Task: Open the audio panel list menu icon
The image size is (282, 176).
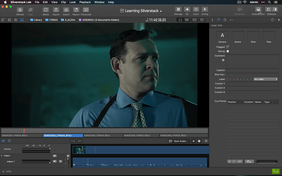Action: coord(206,141)
